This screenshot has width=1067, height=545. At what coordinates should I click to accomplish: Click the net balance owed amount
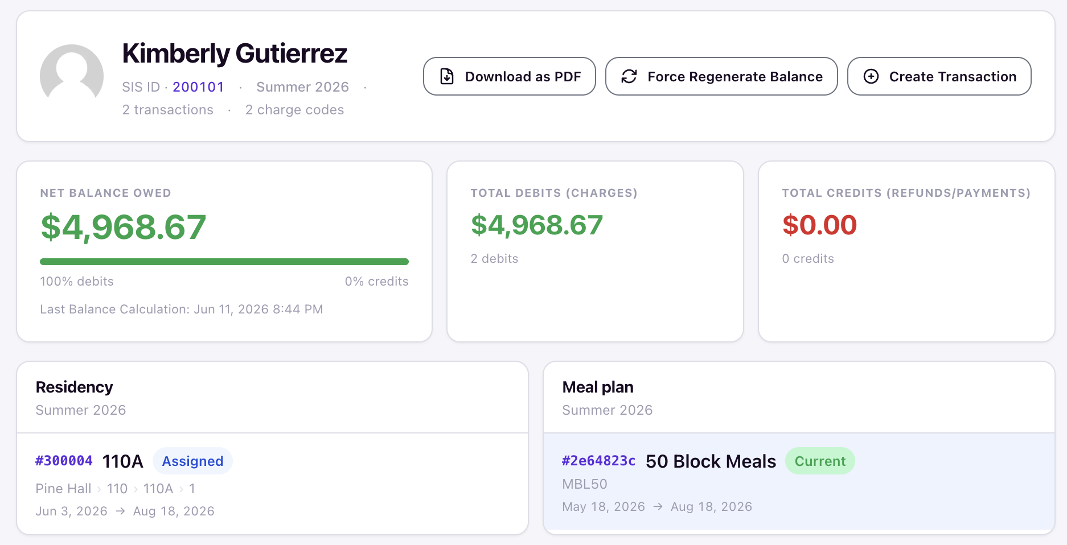click(123, 227)
